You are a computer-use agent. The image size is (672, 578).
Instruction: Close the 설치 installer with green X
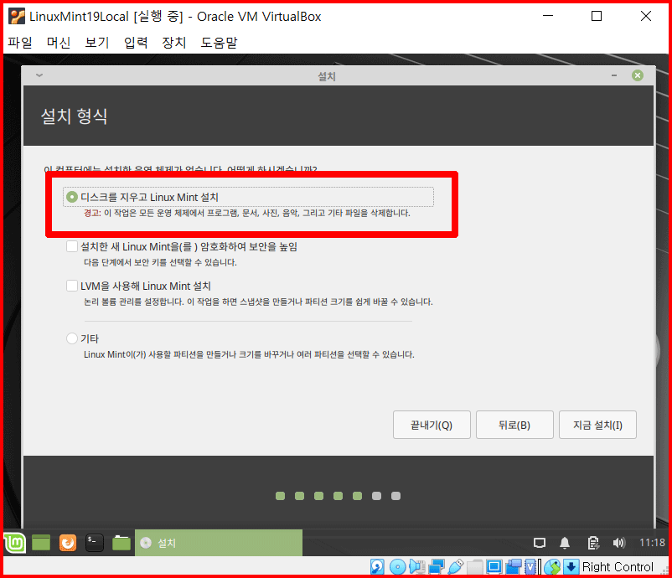pyautogui.click(x=638, y=75)
